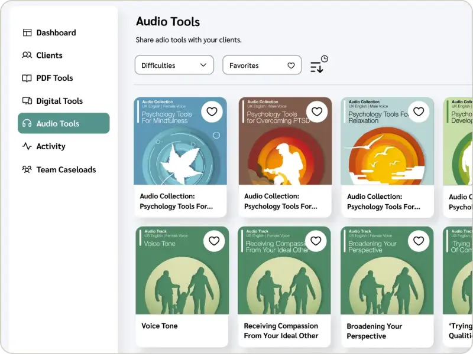Click the Difficulties dropdown chevron arrow
Screen dimensions: 473x354
[203, 65]
